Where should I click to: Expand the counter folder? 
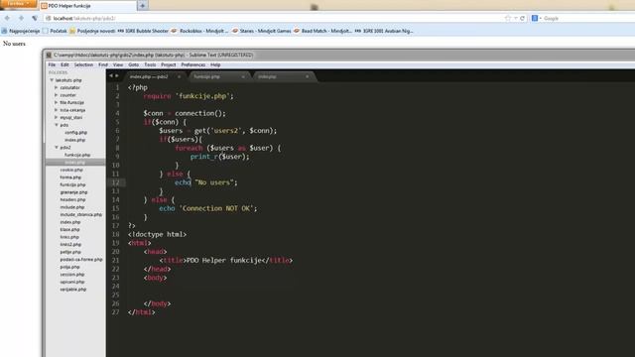(x=57, y=95)
